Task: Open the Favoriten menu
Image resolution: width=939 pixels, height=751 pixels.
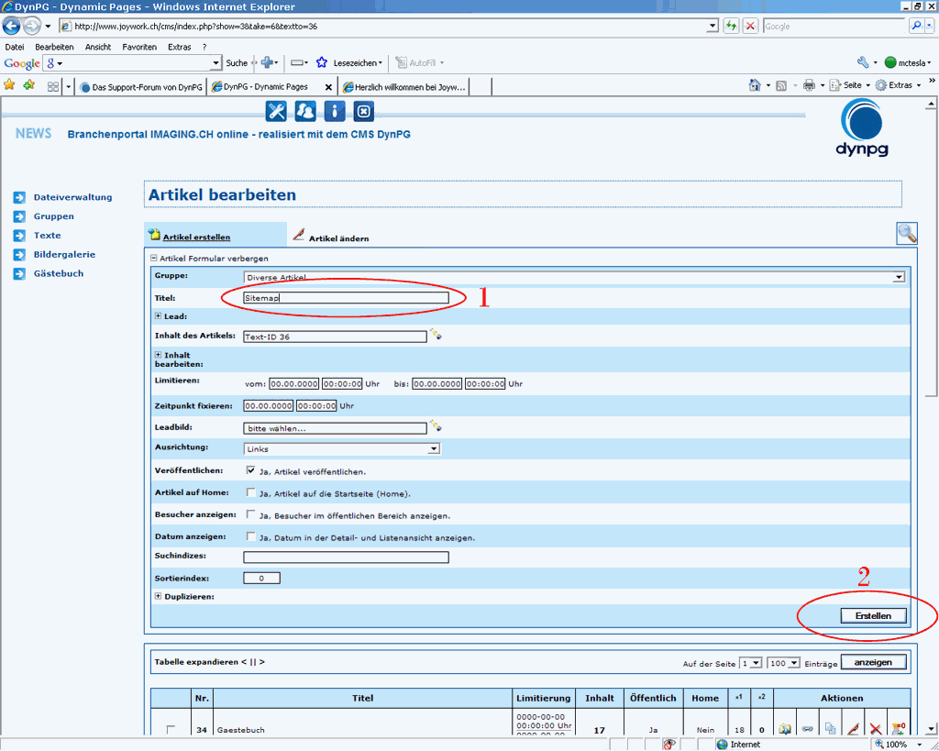Action: point(139,47)
